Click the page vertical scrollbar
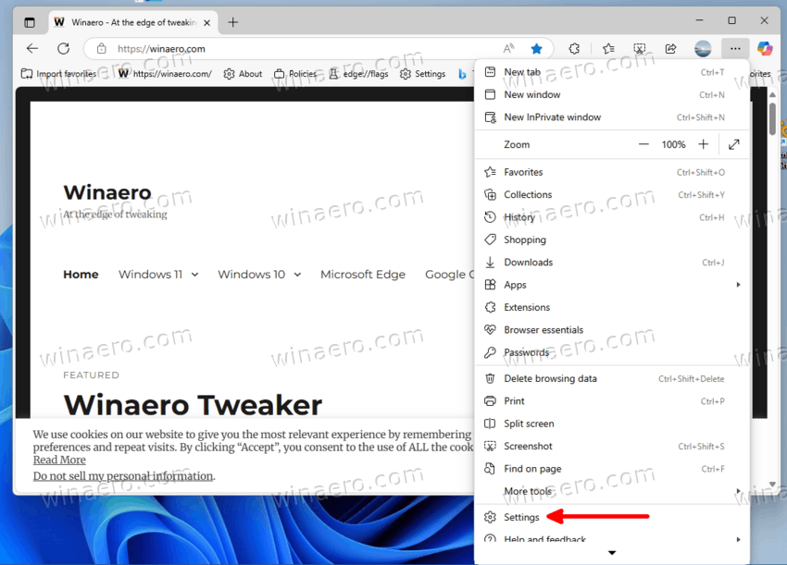The image size is (787, 565). click(772, 118)
